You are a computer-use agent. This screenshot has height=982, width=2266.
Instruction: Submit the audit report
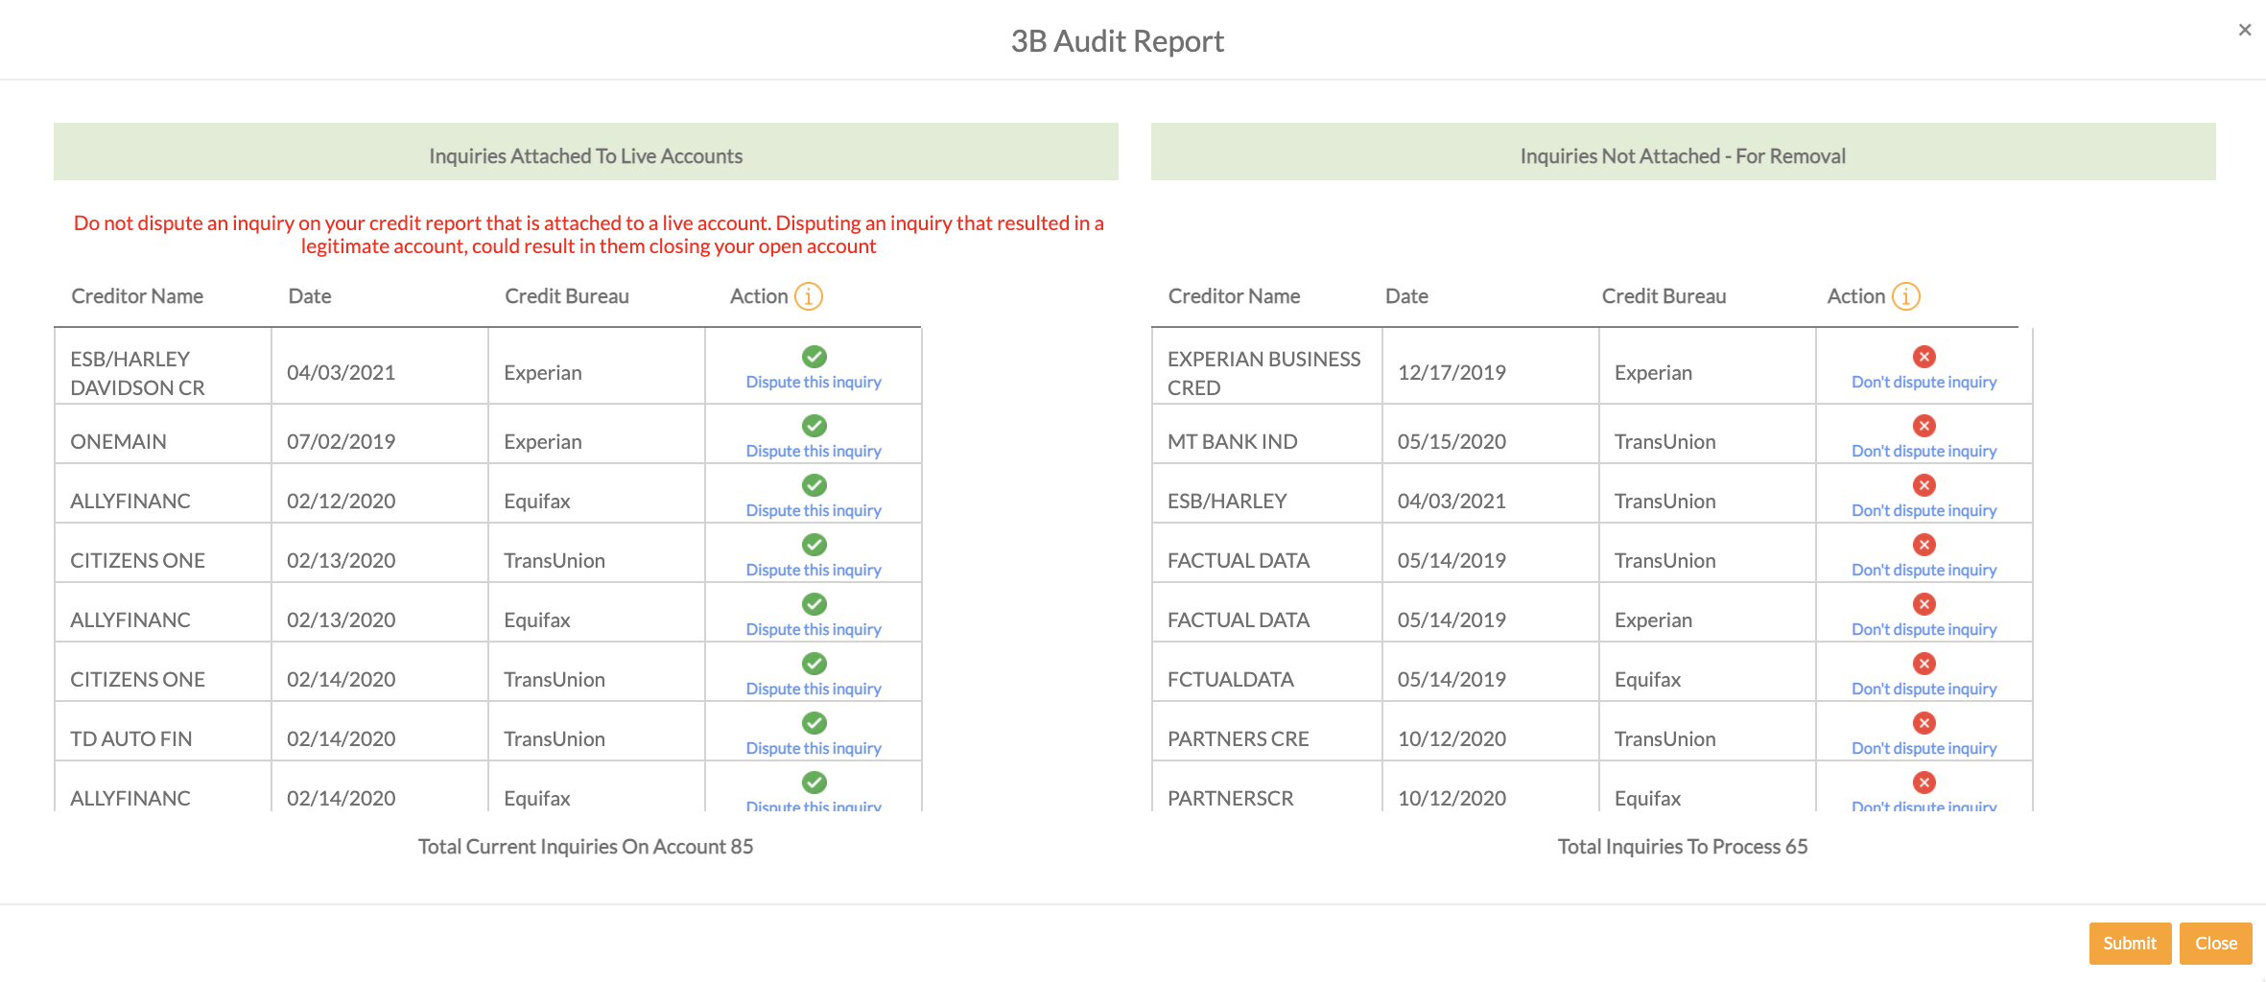(x=2130, y=944)
